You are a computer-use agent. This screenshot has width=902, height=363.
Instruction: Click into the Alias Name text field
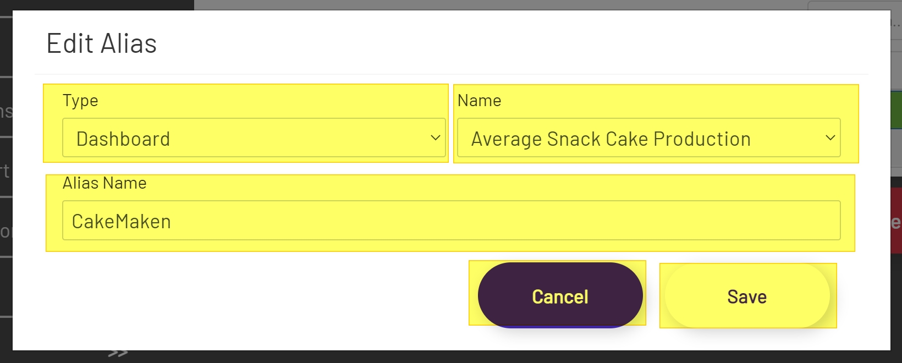coord(451,221)
